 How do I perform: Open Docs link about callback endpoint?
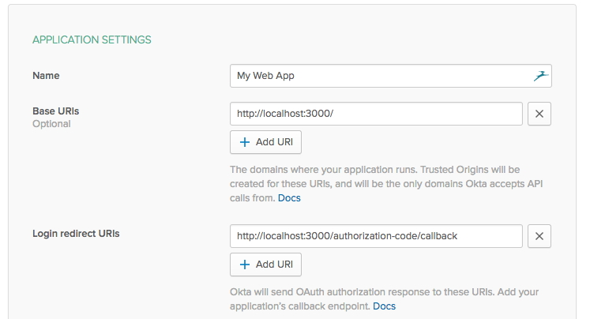[384, 306]
